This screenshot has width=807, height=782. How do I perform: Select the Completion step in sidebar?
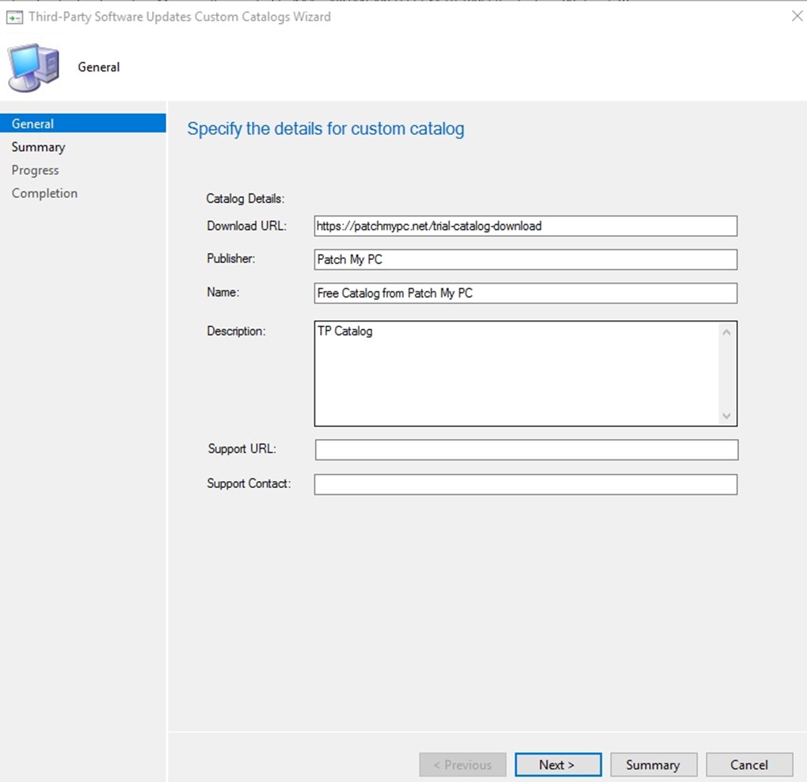coord(44,193)
